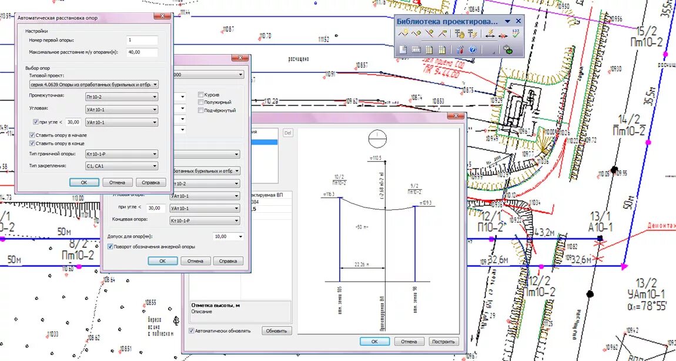Screen dimensions: 676x361
Task: Select the add-point-on-diagonal-line tool
Action: pos(429,34)
